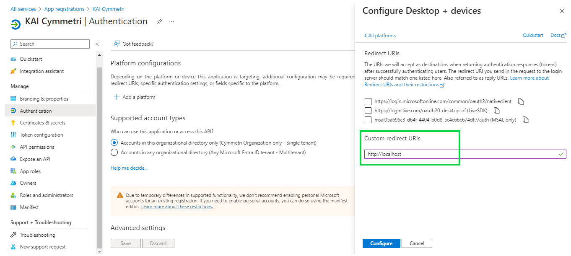Click the Add a platform plus icon
This screenshot has width=571, height=256.
click(x=117, y=97)
